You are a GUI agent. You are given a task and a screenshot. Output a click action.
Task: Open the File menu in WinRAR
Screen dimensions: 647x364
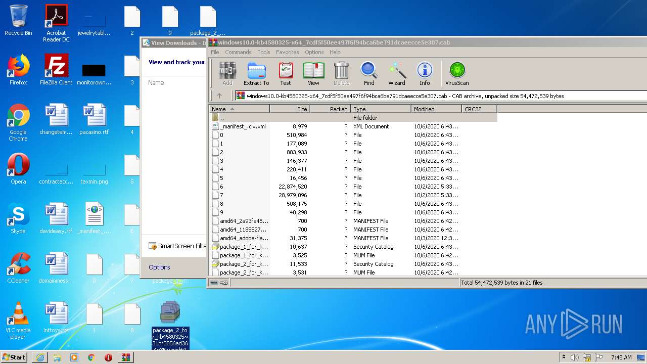tap(215, 52)
